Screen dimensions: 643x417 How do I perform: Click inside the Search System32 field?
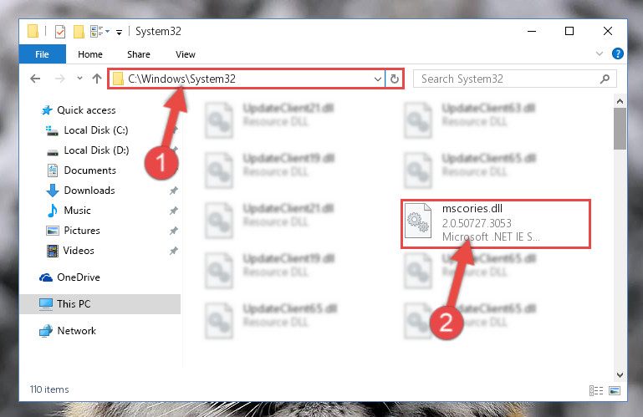click(508, 79)
